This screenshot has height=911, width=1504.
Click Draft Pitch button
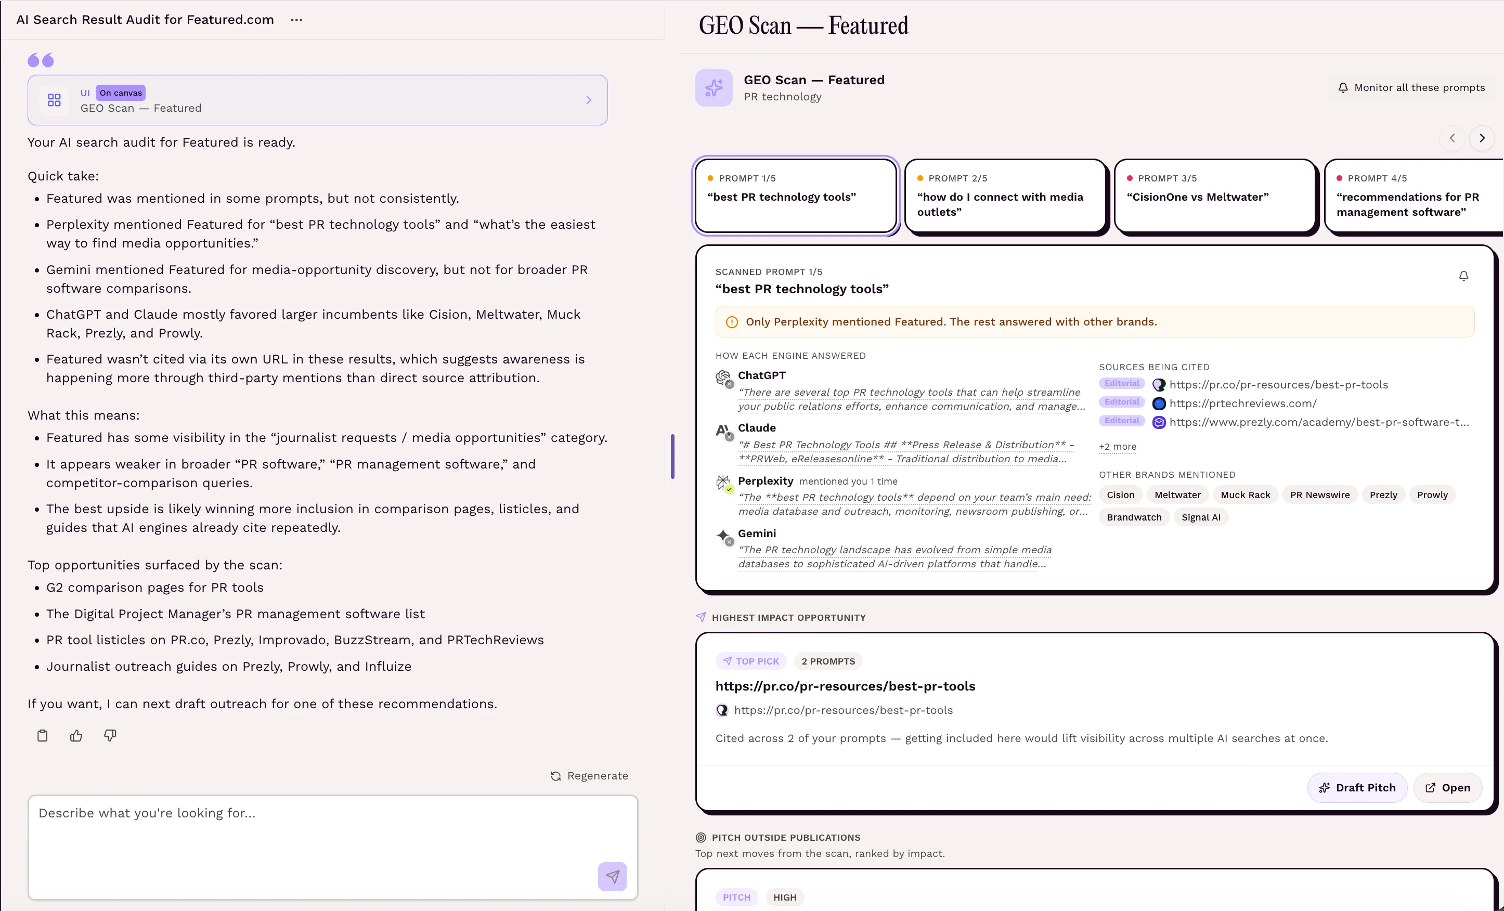pos(1356,788)
